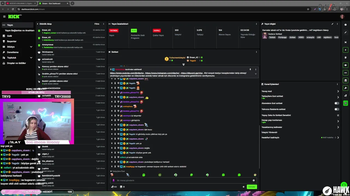The width and height of the screenshot is (350, 196).
Task: Click the shop icon showing 0
Action: point(122,187)
